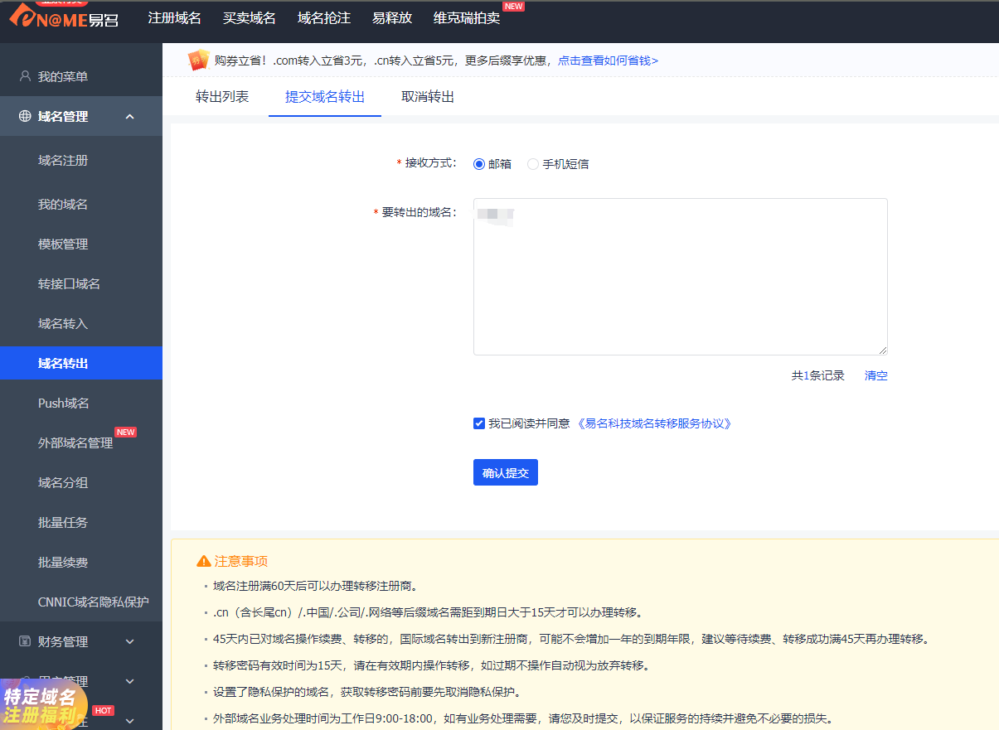The height and width of the screenshot is (730, 999).
Task: Switch to the 取消转出 tab
Action: [x=428, y=97]
